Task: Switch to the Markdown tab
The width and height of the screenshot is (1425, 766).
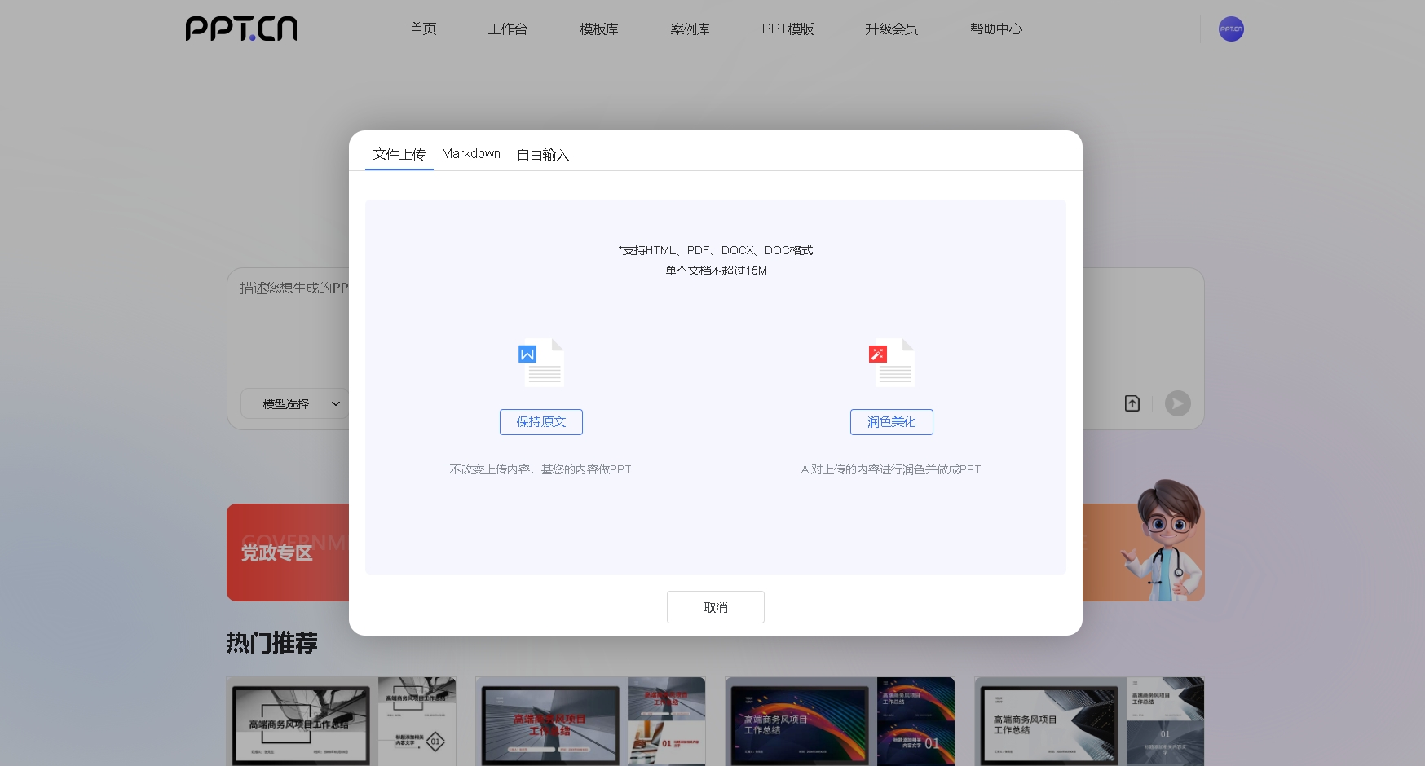Action: click(470, 154)
